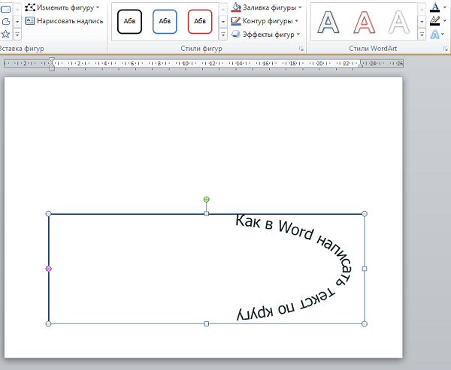Screen dimensions: 451x370
Task: Apply the red outlined WordArt A style
Action: point(364,22)
